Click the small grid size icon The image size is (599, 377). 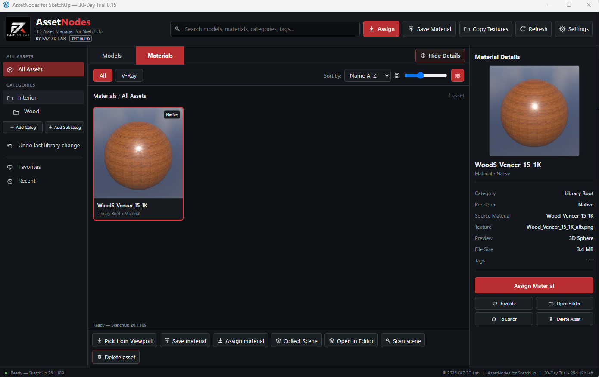397,76
